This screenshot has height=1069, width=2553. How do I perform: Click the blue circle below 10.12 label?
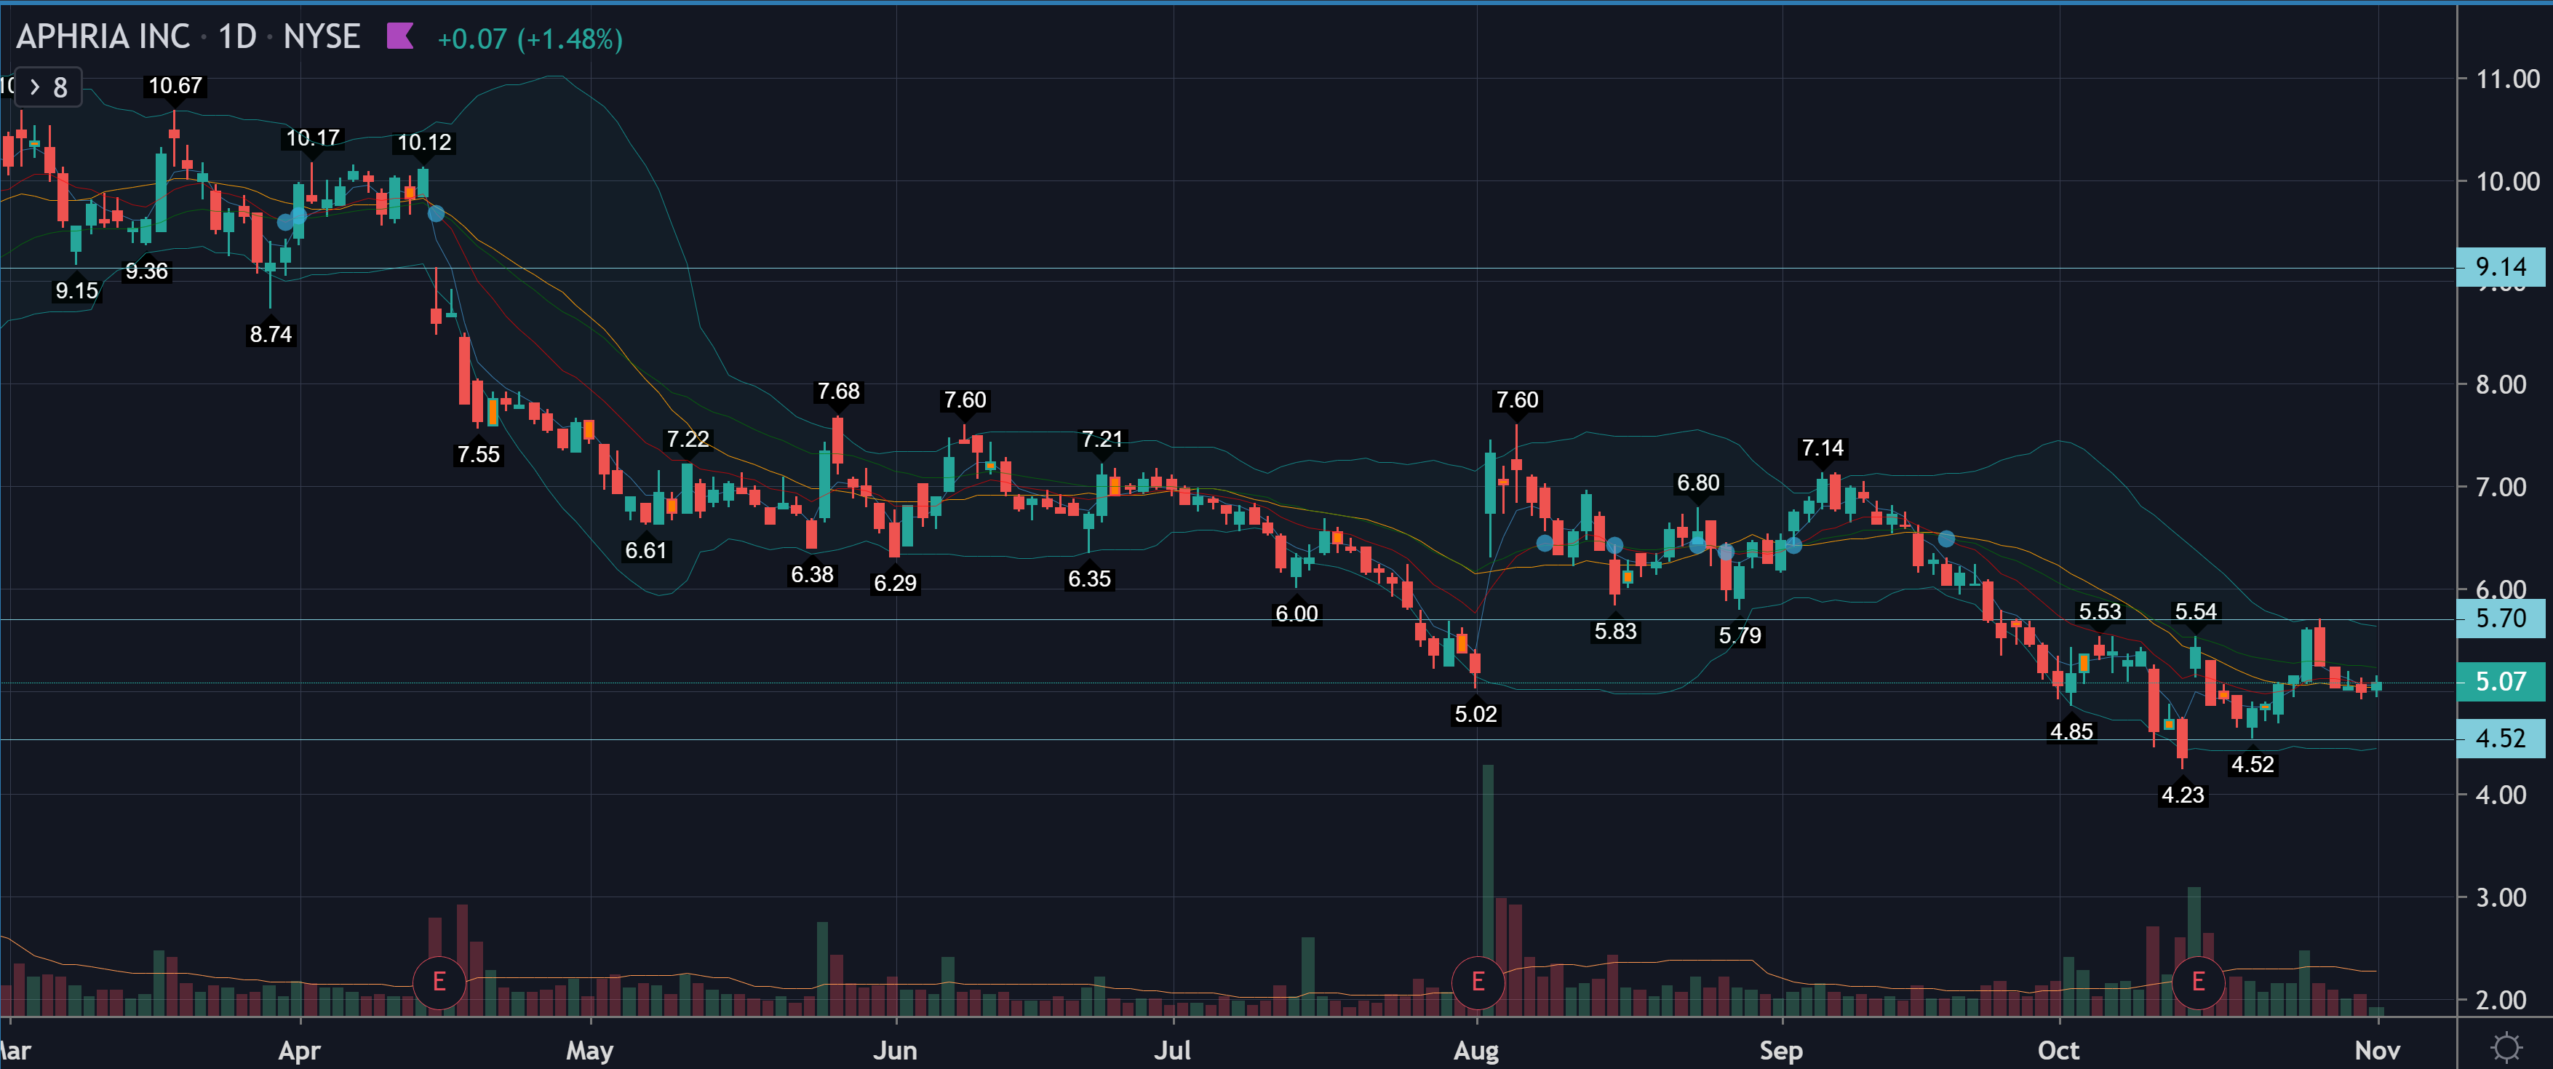[435, 213]
